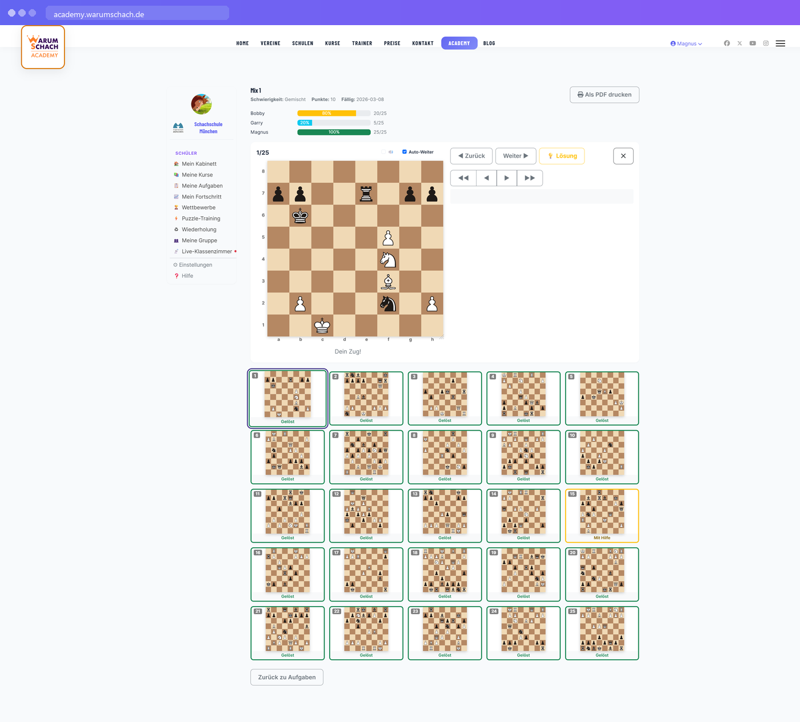Open the X social icon

[x=740, y=43]
